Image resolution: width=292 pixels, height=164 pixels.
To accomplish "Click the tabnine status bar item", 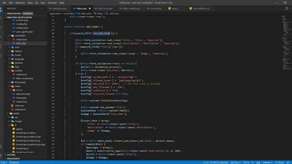I will pos(14,163).
